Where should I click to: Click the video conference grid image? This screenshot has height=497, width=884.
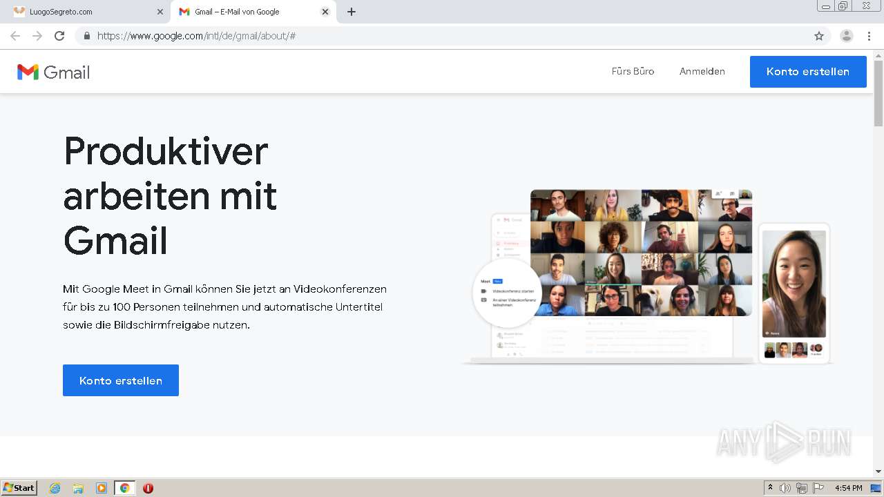click(641, 253)
